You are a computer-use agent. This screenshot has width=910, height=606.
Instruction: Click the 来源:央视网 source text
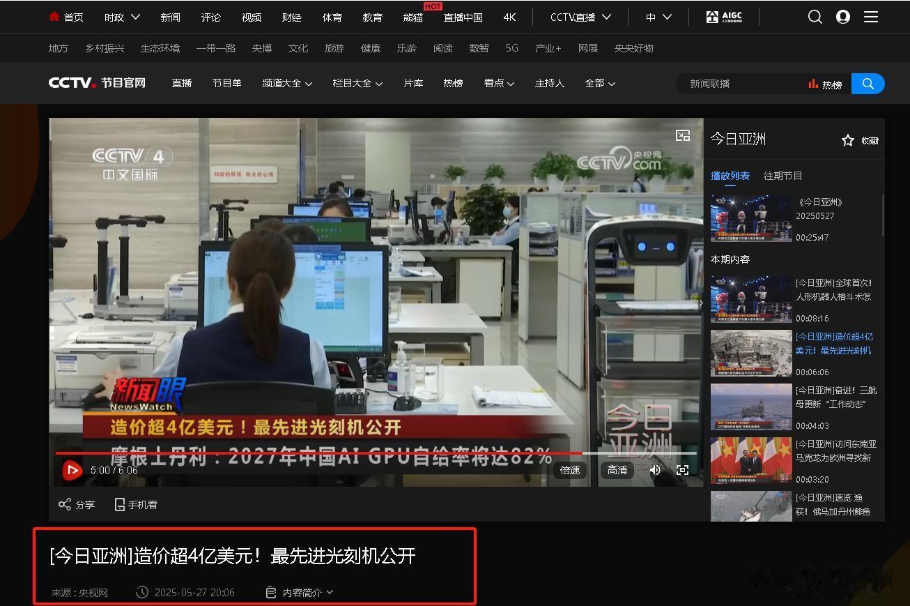(79, 593)
